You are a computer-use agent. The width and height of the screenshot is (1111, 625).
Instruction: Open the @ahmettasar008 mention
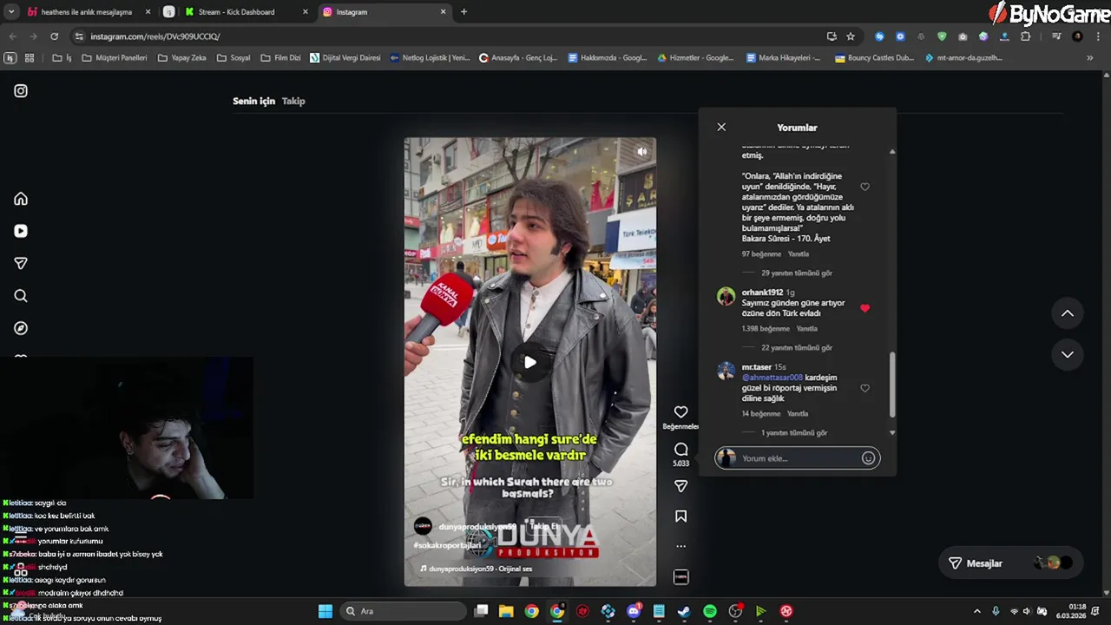pyautogui.click(x=772, y=378)
